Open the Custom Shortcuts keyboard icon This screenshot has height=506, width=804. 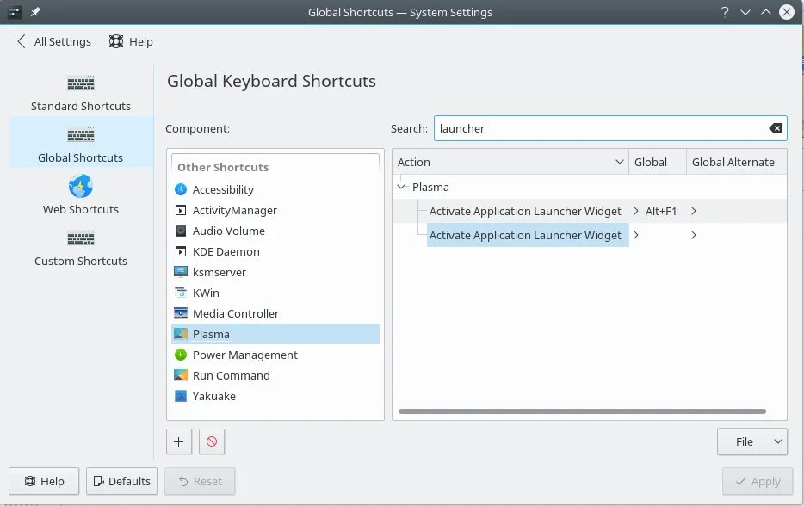click(x=81, y=238)
